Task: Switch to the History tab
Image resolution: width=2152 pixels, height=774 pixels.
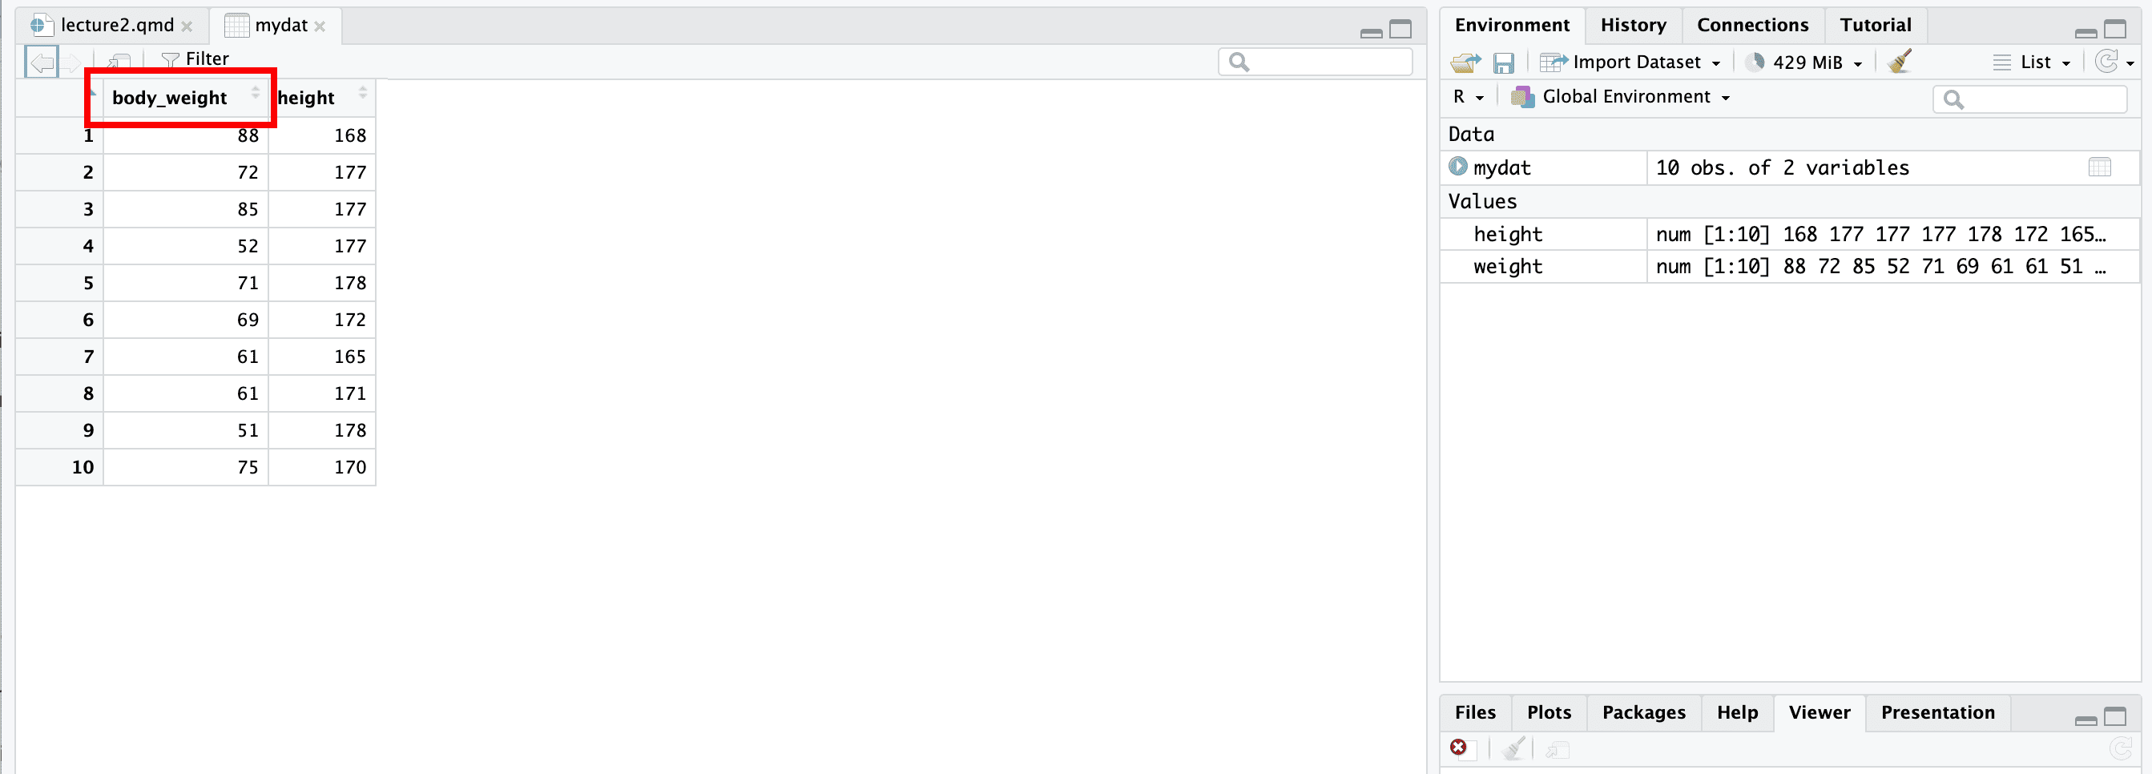Action: 1632,25
